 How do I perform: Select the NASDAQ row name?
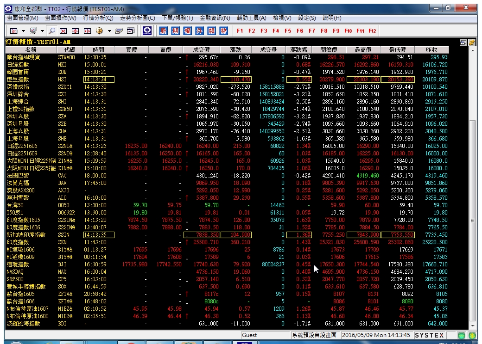15,272
